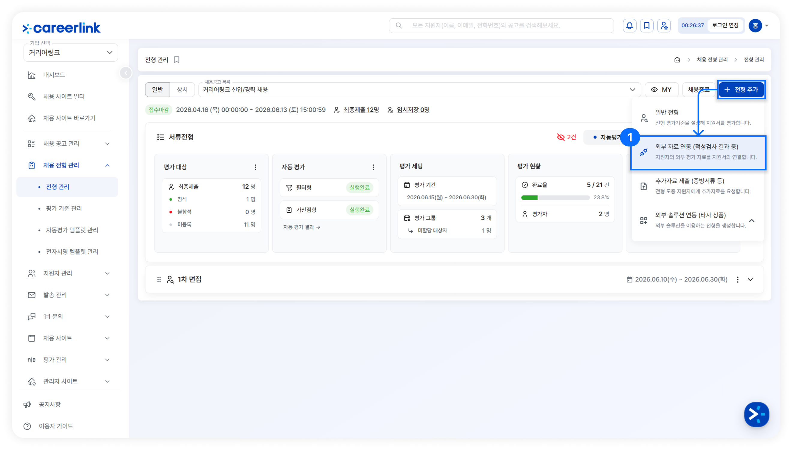The height and width of the screenshot is (450, 792).
Task: Click the 채용 전형 관리 breadcrumb link
Action: [x=712, y=60]
